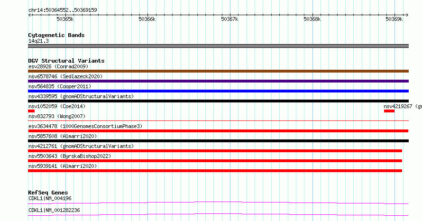This screenshot has height=221, width=422.
Task: Click nsv5939141 (Almarri2020) variant label
Action: pos(63,166)
